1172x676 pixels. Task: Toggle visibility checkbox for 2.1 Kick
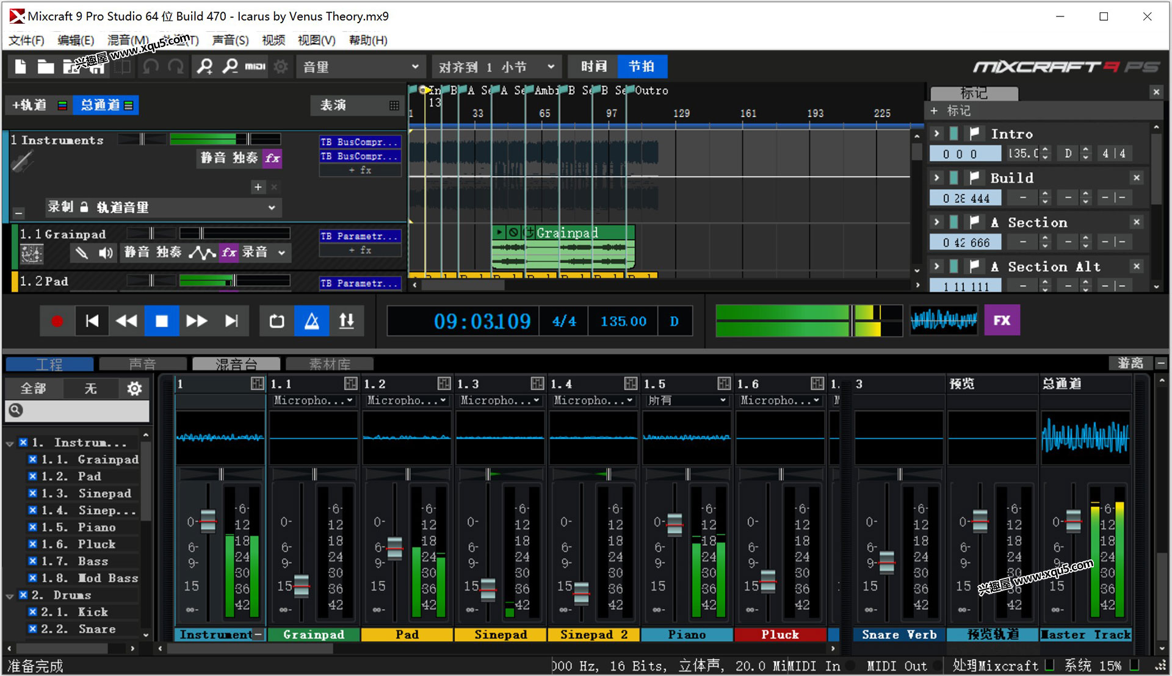(33, 612)
